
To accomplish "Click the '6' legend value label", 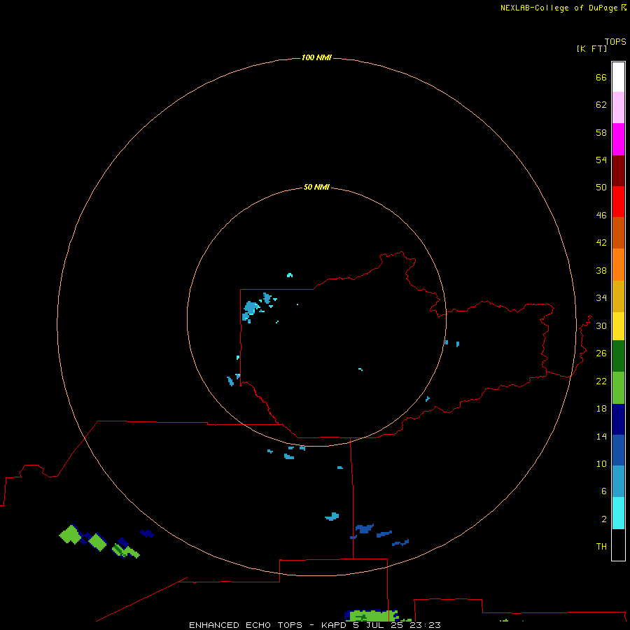I will click(604, 491).
